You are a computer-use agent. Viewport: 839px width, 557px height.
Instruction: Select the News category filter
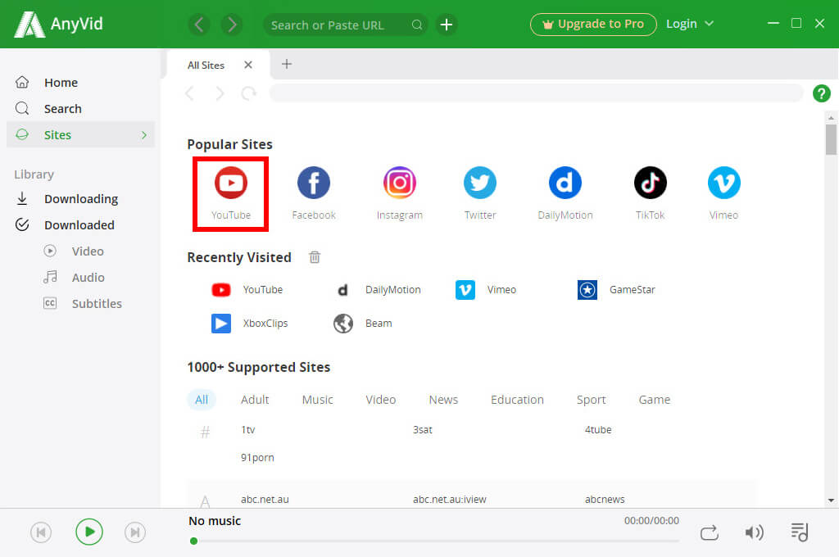pos(443,400)
